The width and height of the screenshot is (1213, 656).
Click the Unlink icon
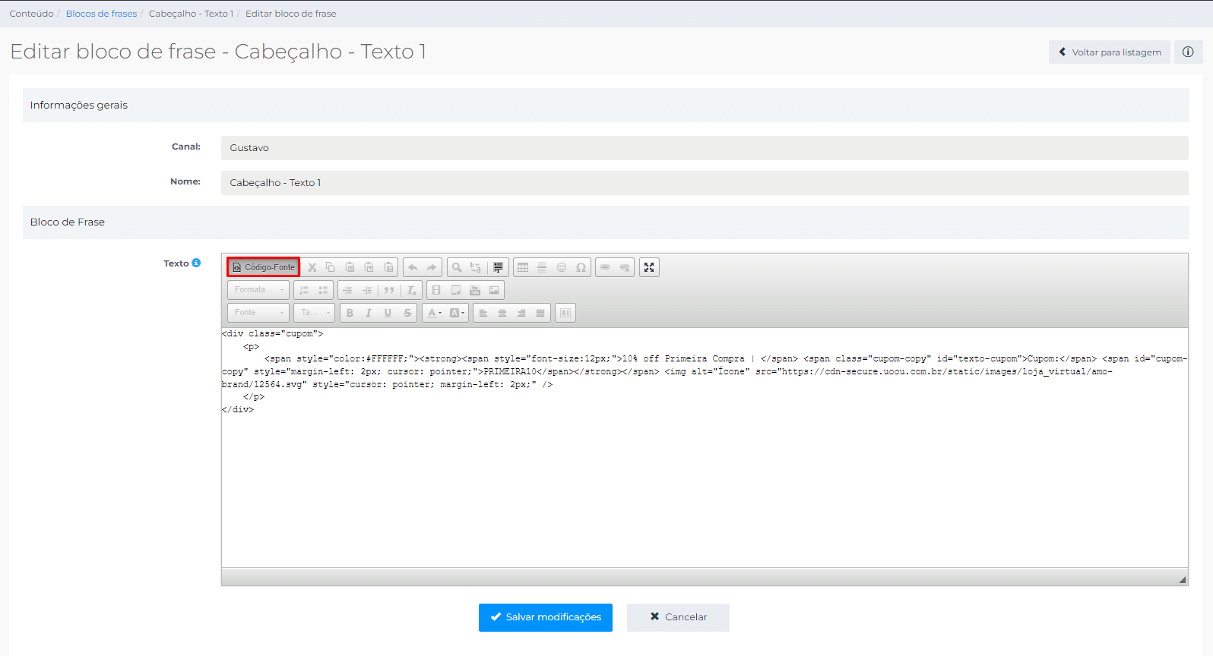pyautogui.click(x=625, y=267)
